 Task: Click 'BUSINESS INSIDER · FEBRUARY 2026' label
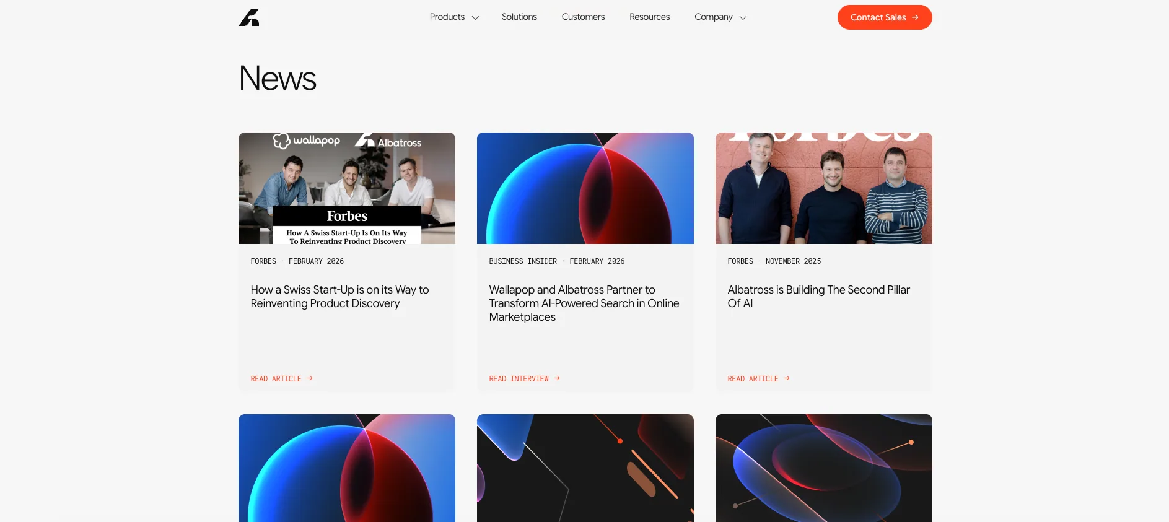click(x=557, y=261)
